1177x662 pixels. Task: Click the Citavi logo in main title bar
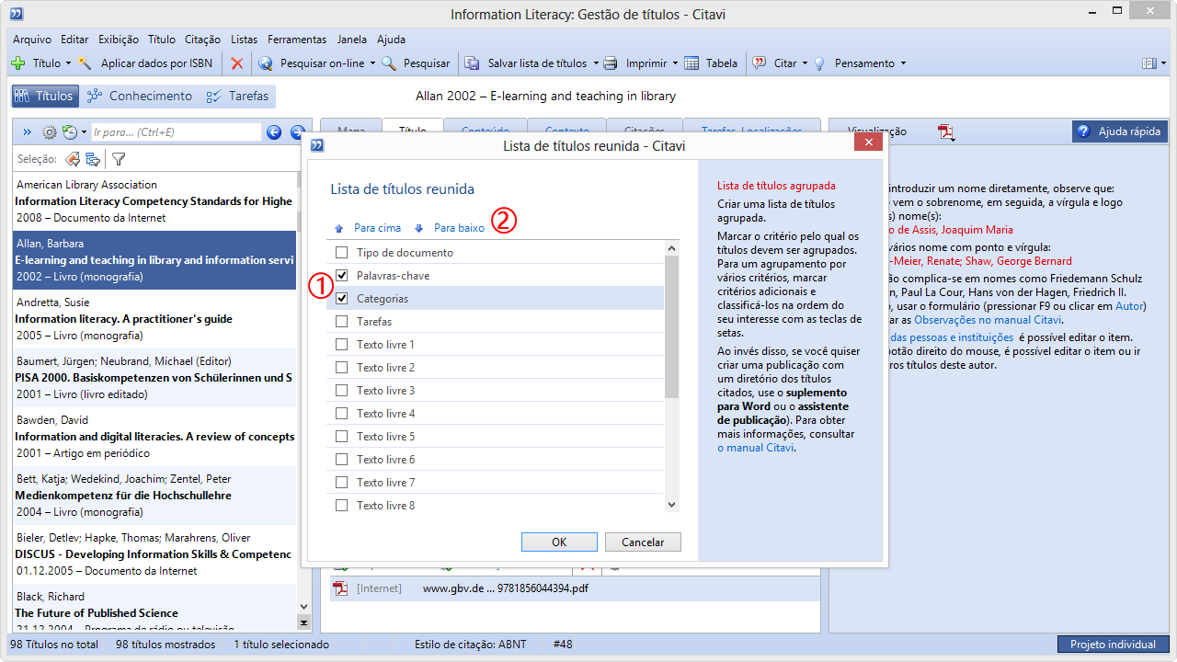[17, 14]
